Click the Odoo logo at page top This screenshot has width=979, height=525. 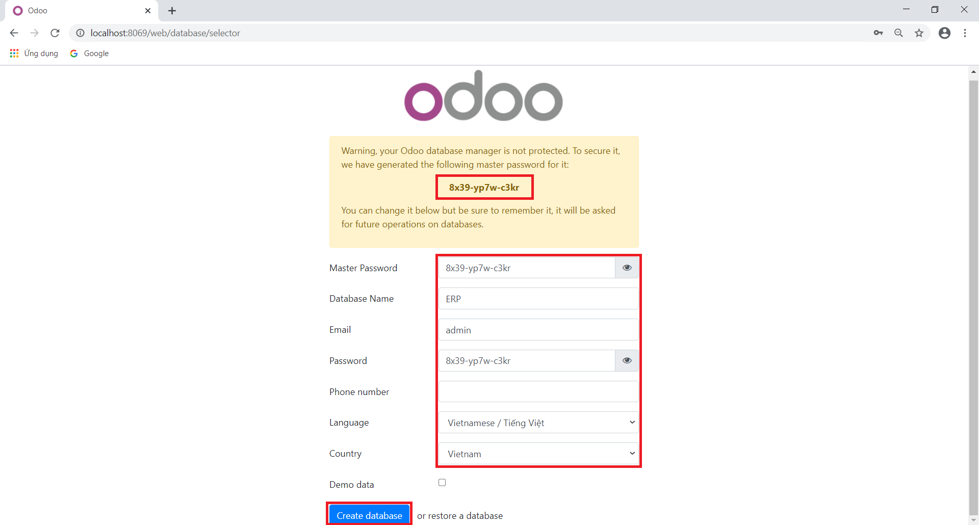tap(483, 96)
